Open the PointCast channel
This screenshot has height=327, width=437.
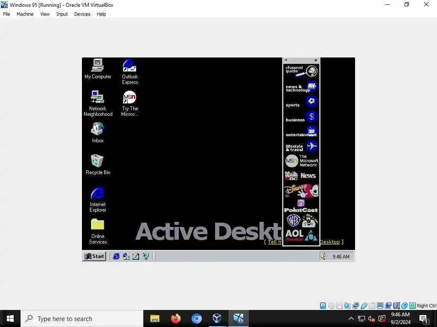point(301,206)
